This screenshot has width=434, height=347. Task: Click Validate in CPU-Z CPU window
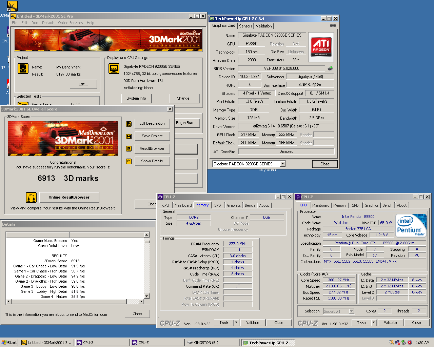point(390,323)
